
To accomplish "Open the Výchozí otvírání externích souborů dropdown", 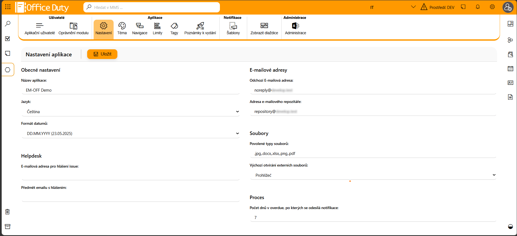I will coord(373,175).
